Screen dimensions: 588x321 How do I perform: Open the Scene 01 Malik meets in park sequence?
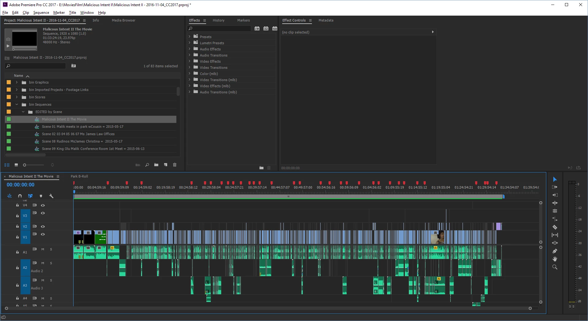(83, 127)
